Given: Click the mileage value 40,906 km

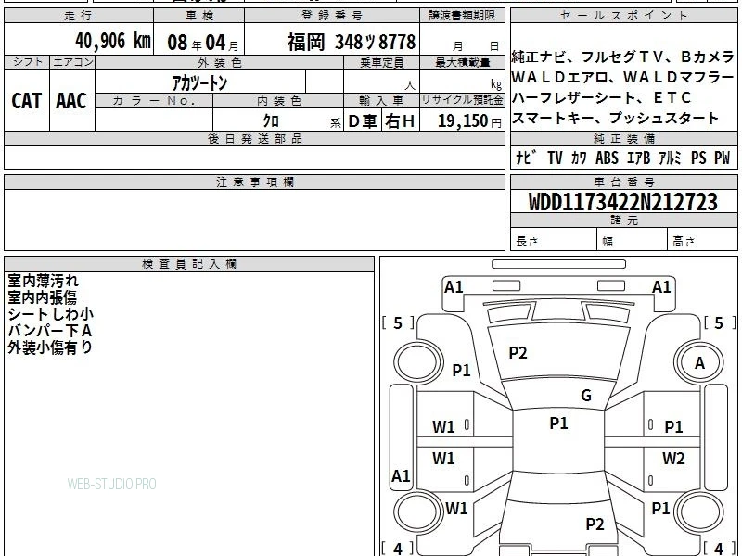Looking at the screenshot, I should coord(113,41).
